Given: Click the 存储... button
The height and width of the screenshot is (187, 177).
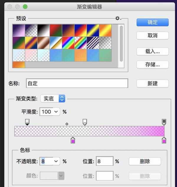Looking at the screenshot, I should click(x=153, y=65).
